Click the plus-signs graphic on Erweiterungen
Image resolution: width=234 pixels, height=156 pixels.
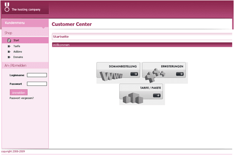coord(155,75)
